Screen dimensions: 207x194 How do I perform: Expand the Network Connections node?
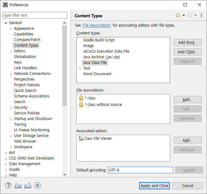pyautogui.click(x=11, y=74)
